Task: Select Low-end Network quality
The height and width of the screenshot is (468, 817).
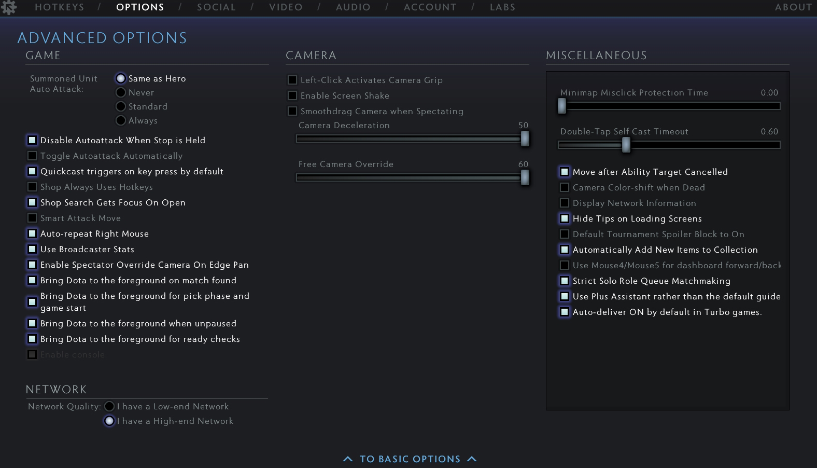Action: click(109, 406)
